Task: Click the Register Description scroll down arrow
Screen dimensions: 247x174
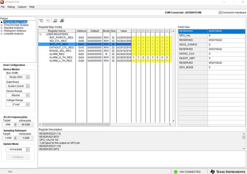Action: pyautogui.click(x=244, y=148)
